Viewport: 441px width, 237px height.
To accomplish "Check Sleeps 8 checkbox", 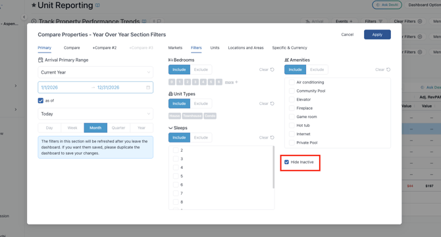I will [176, 202].
